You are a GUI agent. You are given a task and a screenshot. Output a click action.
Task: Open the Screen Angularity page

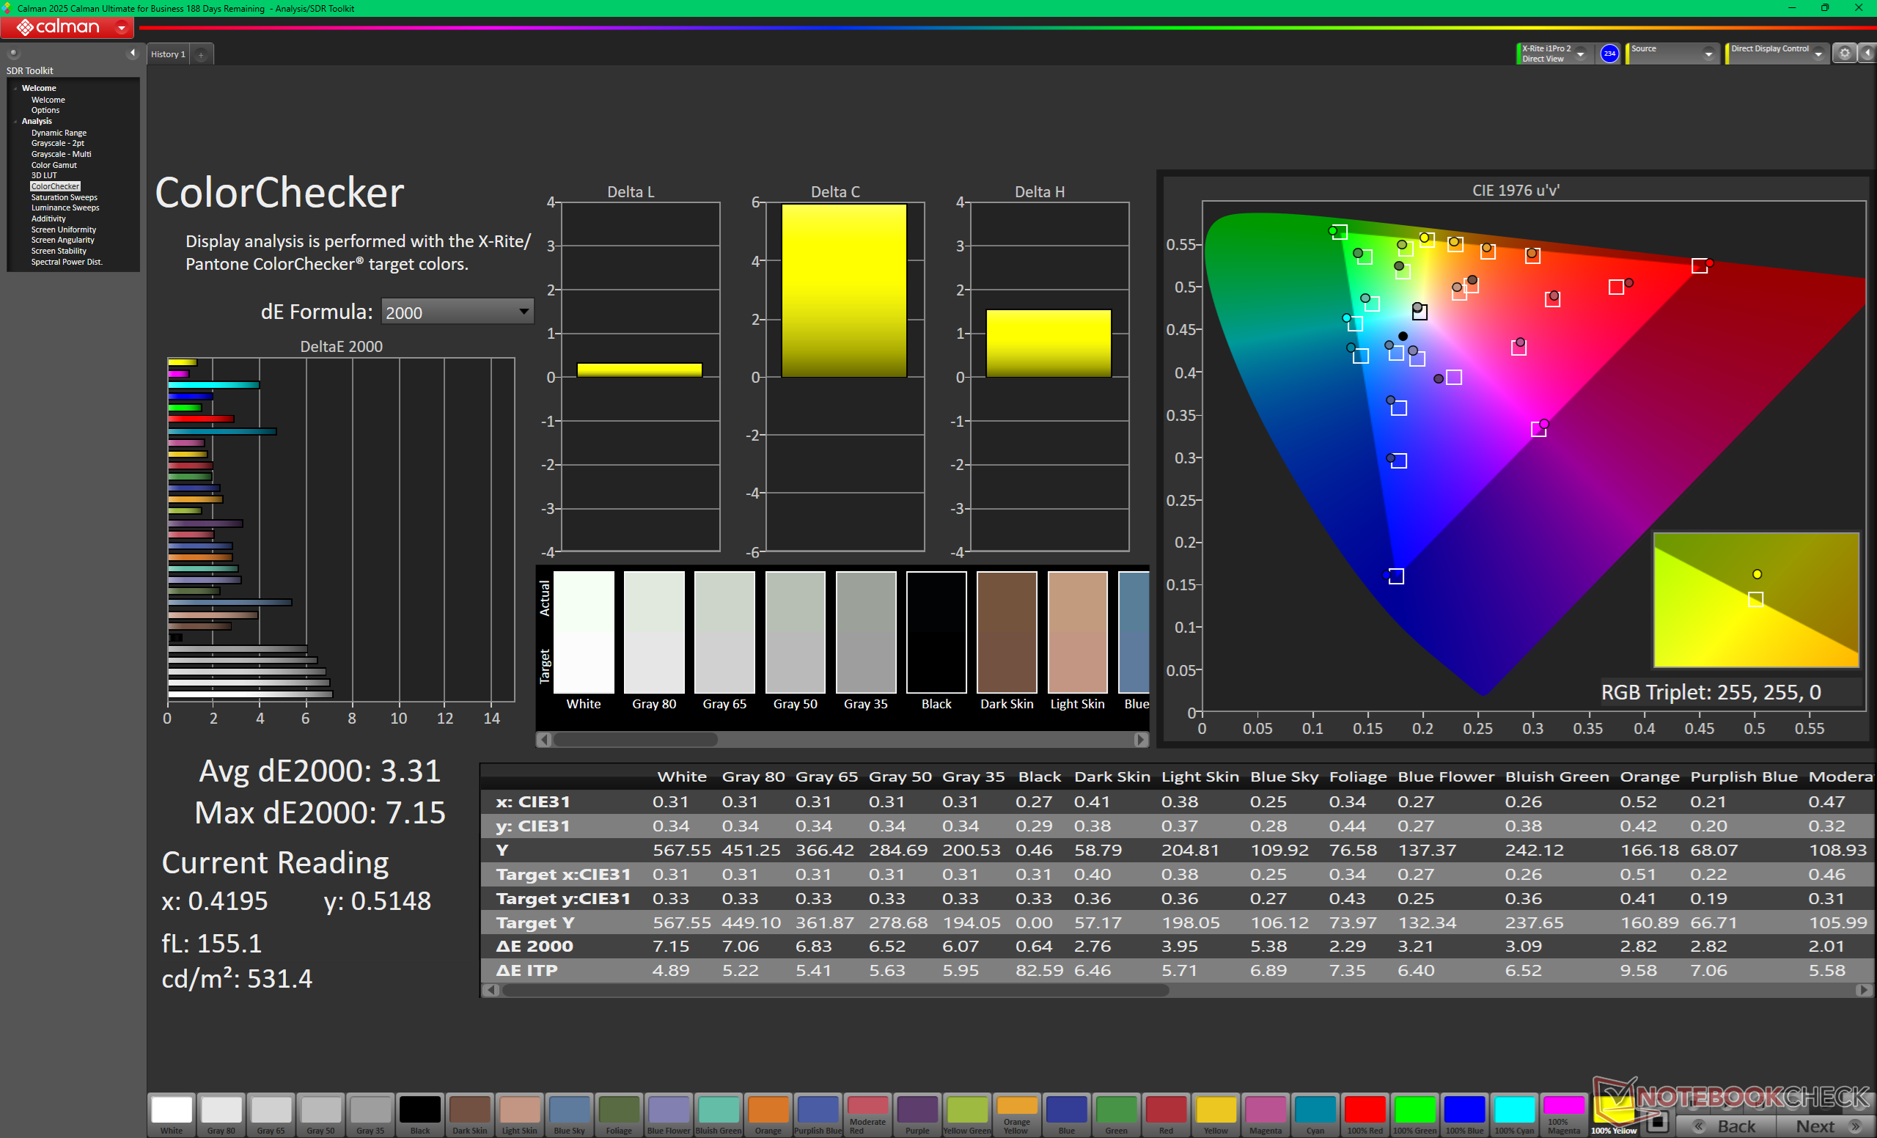[x=62, y=240]
